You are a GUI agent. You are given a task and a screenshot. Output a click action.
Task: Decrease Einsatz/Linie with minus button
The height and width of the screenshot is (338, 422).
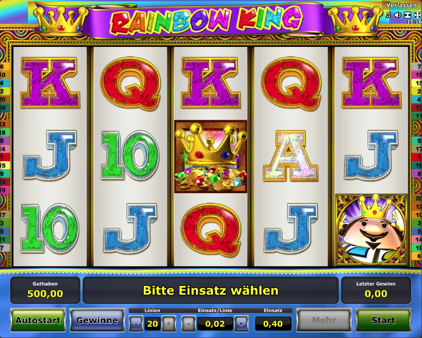coord(189,324)
